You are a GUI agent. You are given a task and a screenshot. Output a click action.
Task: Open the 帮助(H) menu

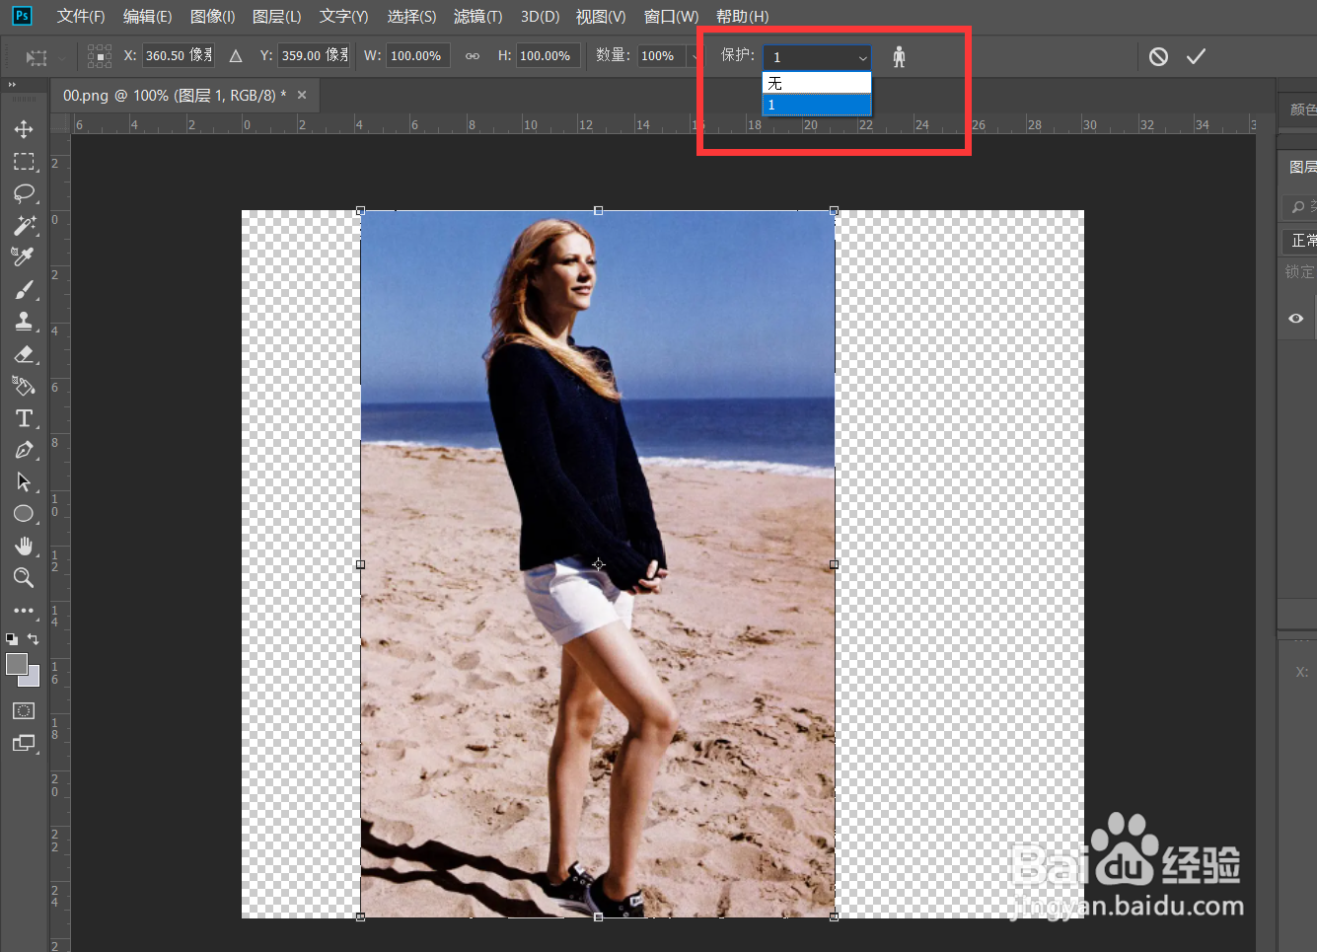(742, 16)
